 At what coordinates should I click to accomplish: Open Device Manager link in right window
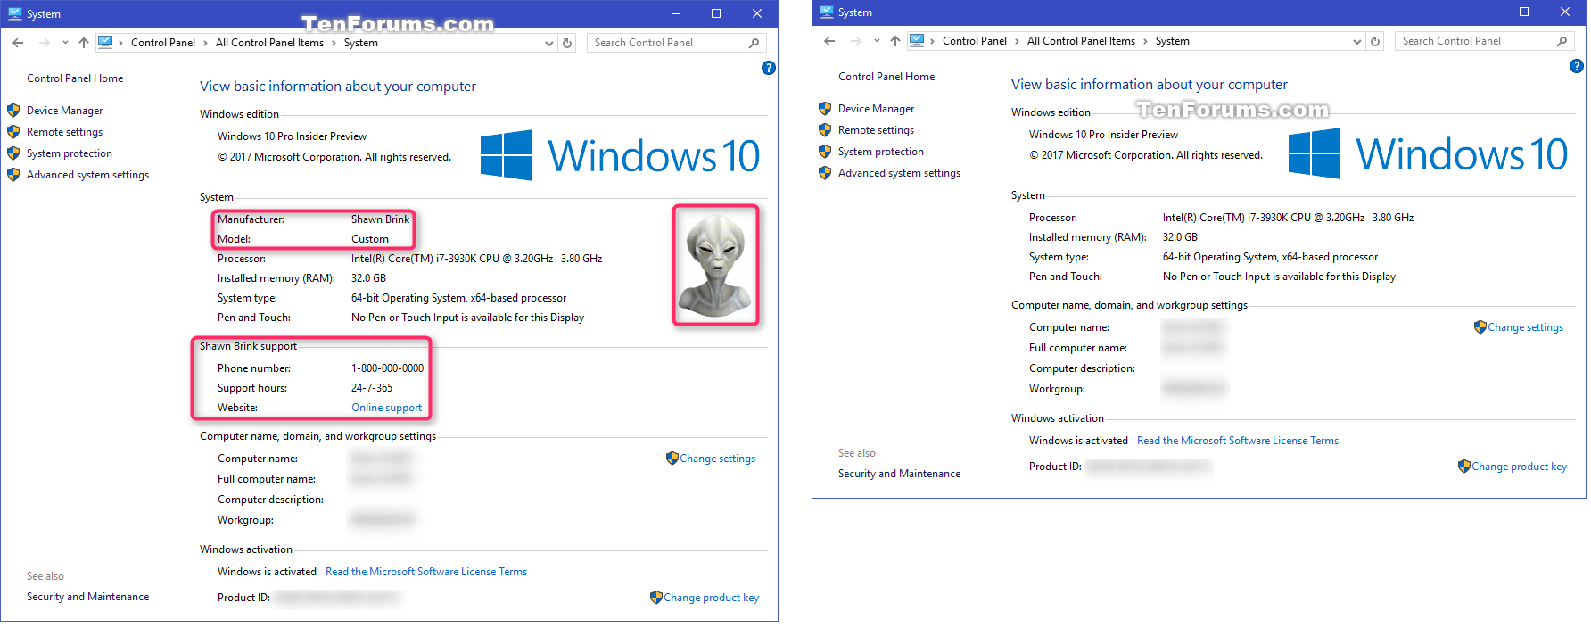click(876, 109)
